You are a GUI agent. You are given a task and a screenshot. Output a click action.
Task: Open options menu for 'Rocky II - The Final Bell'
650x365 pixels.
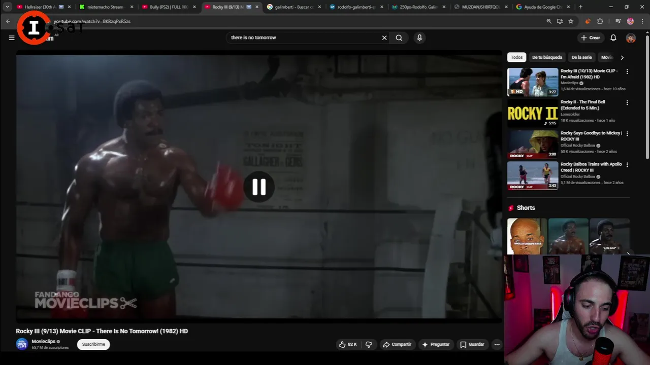(627, 102)
